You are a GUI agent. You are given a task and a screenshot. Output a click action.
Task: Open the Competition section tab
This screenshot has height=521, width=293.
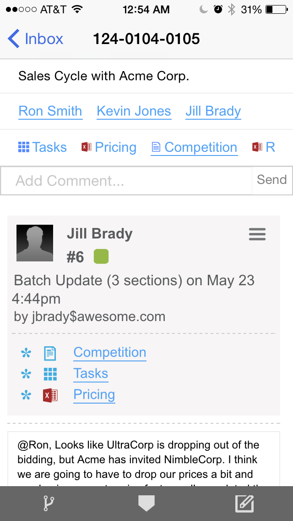click(201, 147)
